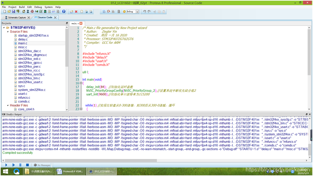
Task: Click the blank new file icon
Action: (82, 12)
